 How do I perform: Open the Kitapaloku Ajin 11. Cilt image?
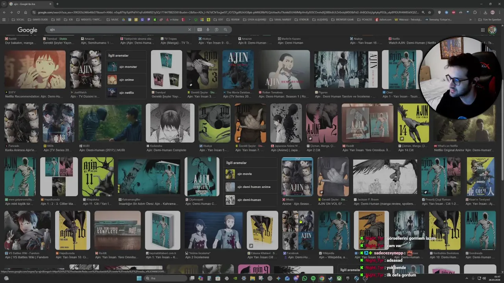coord(98,177)
